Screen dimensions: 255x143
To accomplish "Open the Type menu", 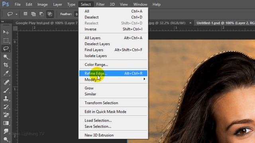I will tap(71, 4).
